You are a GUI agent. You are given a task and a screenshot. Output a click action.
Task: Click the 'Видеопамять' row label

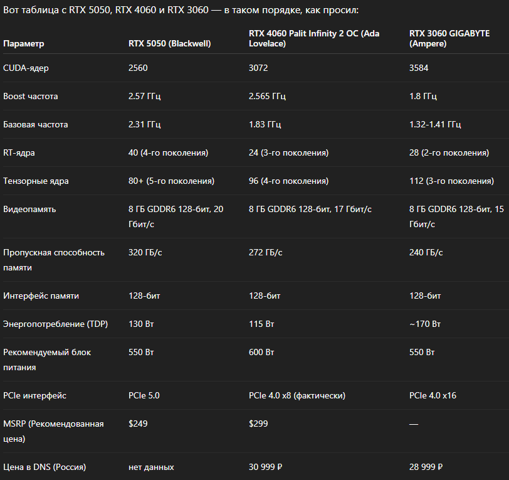(29, 209)
